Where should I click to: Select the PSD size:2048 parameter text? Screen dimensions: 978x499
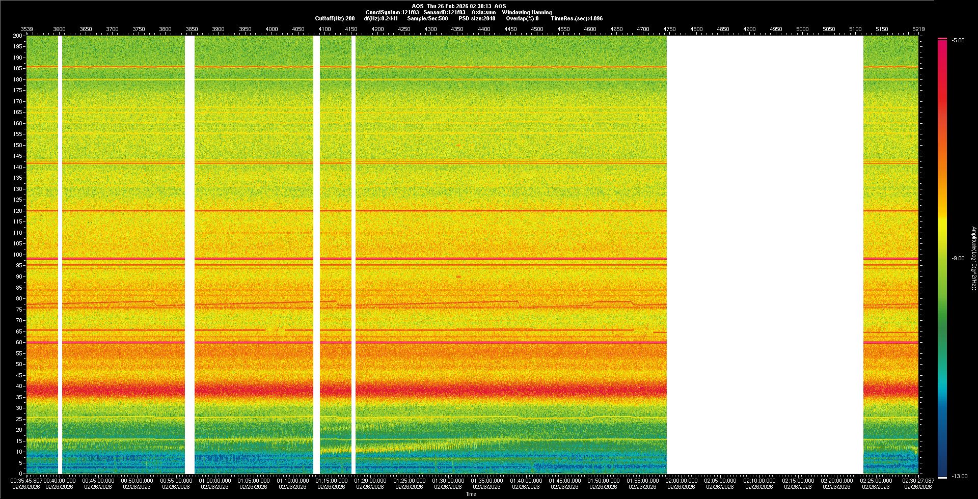pos(477,19)
